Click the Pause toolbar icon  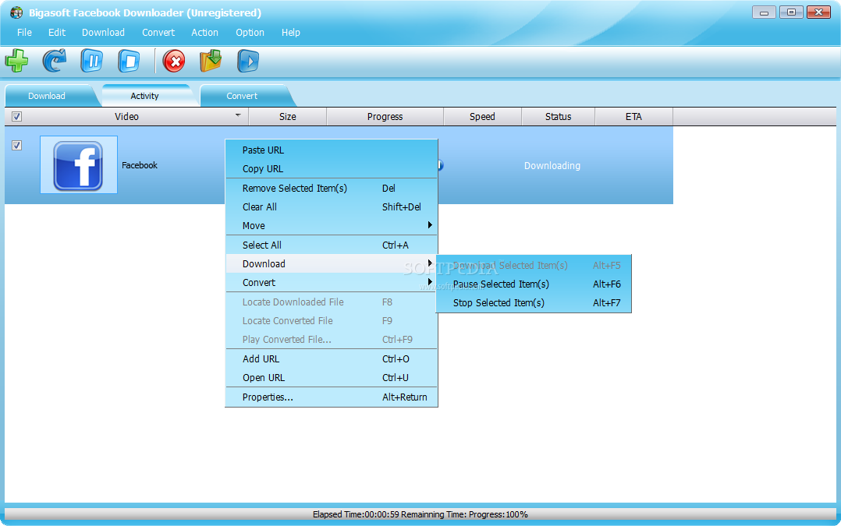pyautogui.click(x=92, y=61)
